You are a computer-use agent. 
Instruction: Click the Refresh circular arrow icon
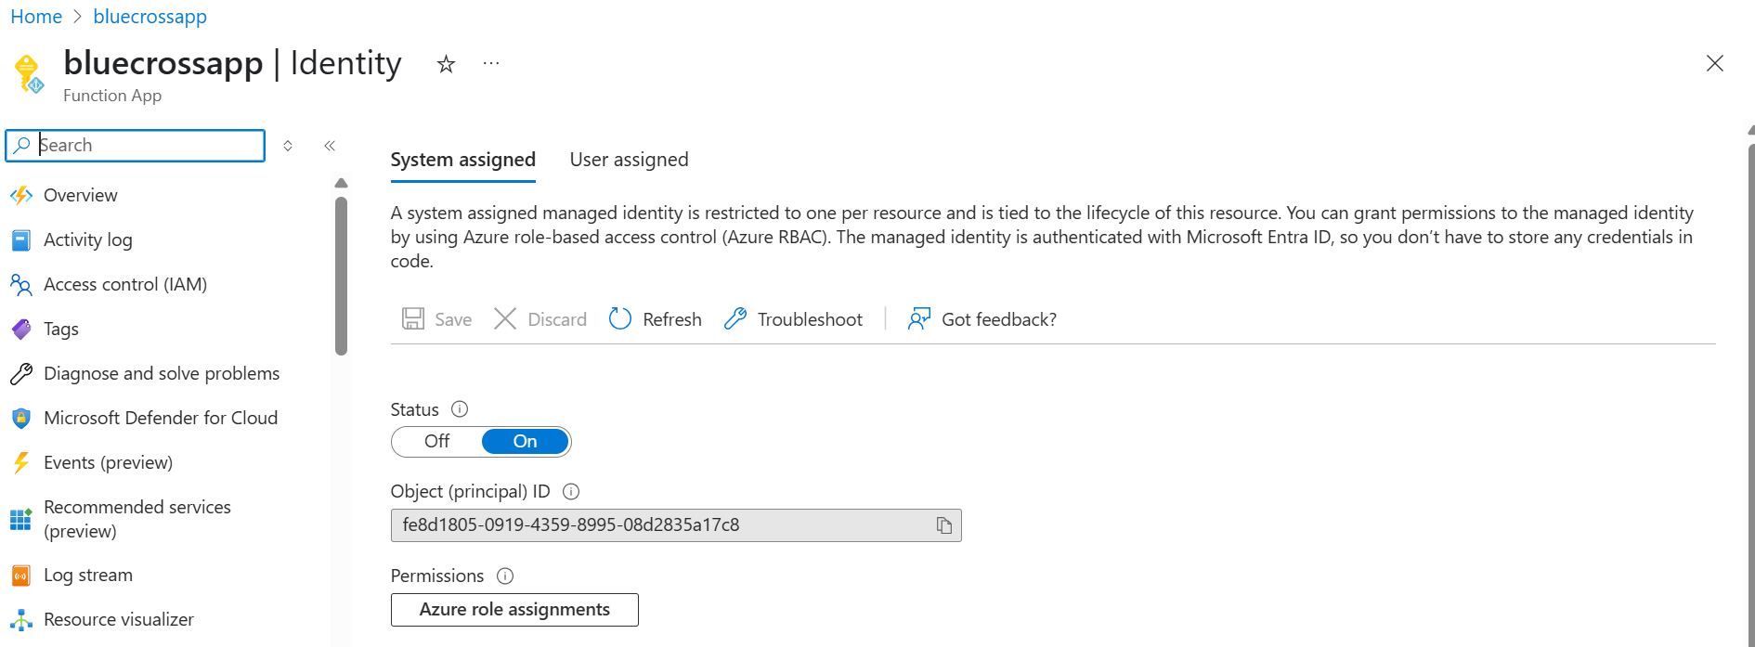click(x=620, y=319)
